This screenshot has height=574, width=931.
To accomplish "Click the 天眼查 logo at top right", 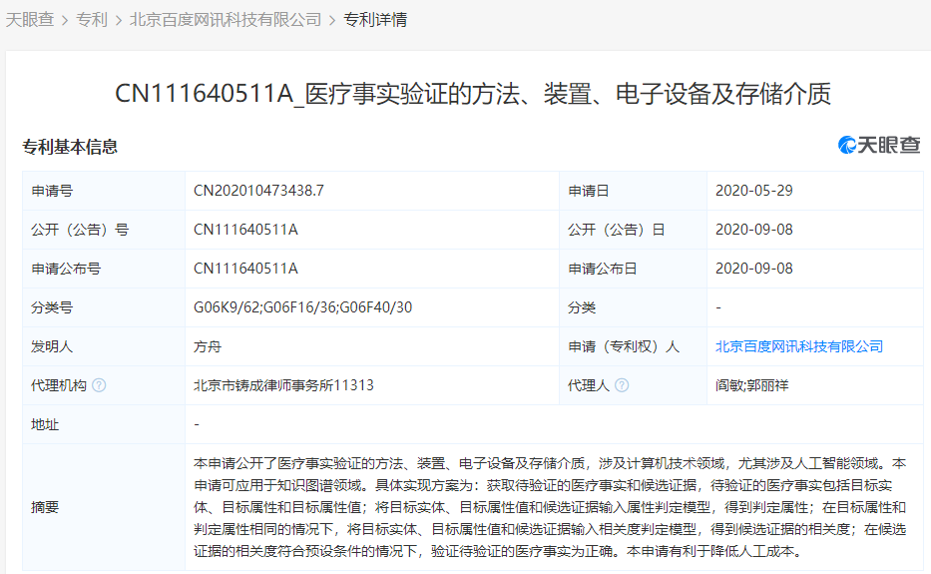I will (879, 145).
